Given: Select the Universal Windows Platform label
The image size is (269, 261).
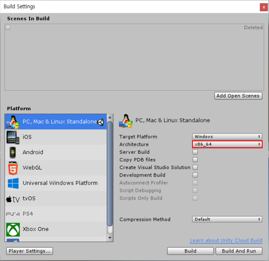Looking at the screenshot, I should click(60, 183).
